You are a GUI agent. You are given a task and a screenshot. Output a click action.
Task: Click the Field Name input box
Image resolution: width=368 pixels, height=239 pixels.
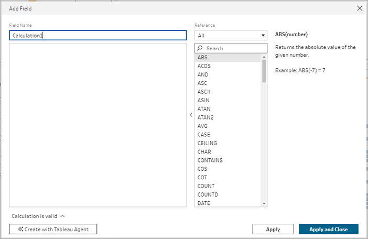(98, 36)
